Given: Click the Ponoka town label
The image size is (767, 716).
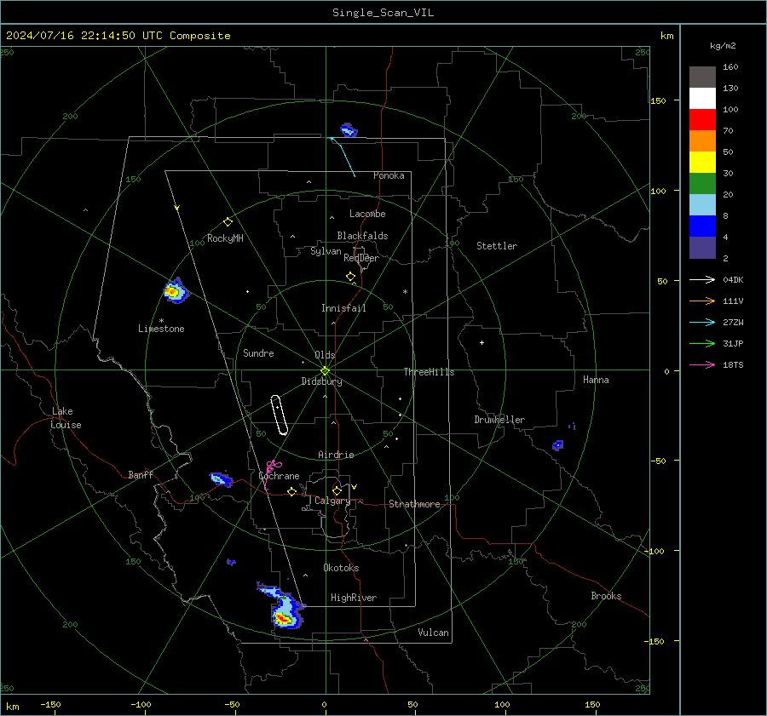Looking at the screenshot, I should 389,175.
